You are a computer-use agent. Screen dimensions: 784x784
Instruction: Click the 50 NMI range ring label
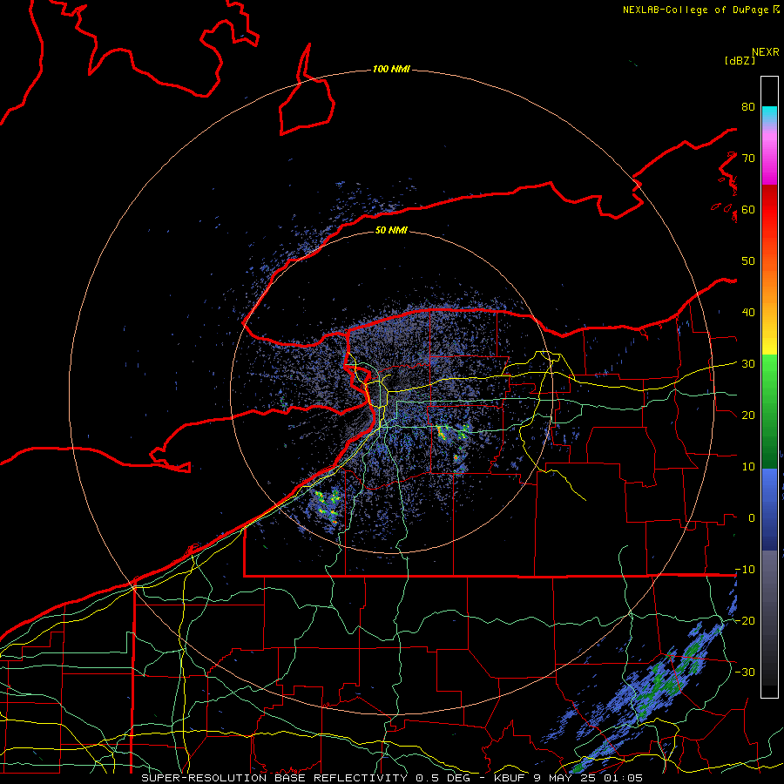coord(391,230)
